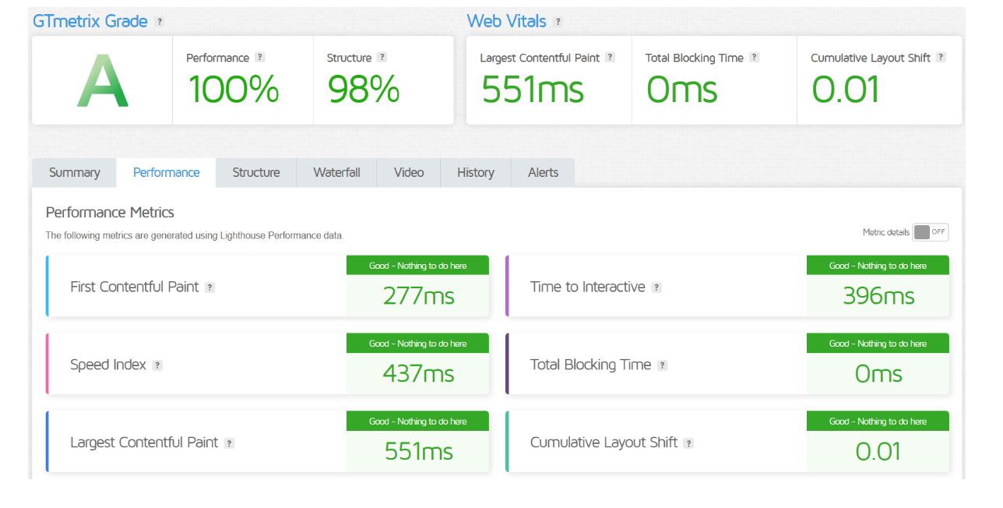Open the Alerts tab
The height and width of the screenshot is (508, 1003).
(543, 173)
